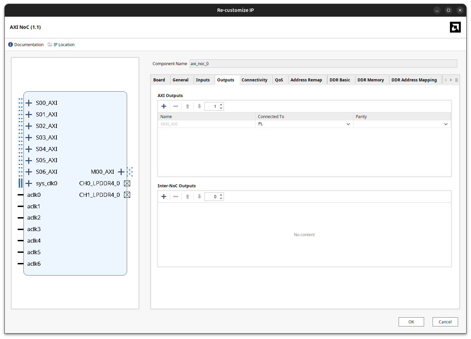Switch to the General tab
This screenshot has height=339, width=471.
click(180, 80)
